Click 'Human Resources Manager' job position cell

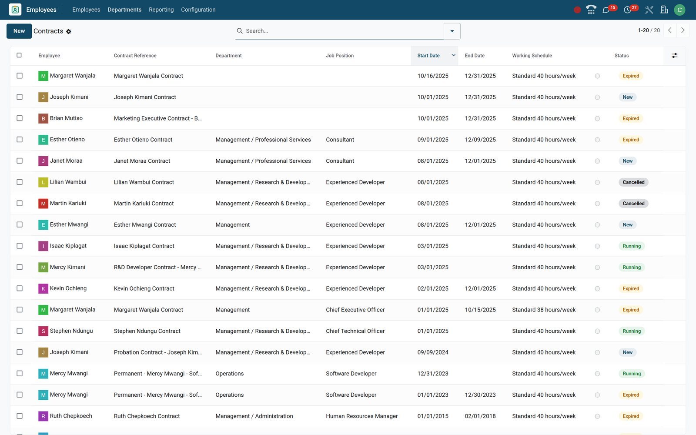tap(362, 416)
